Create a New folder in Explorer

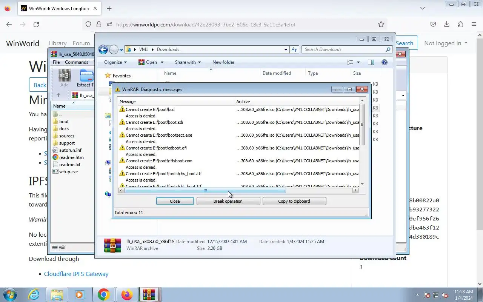223,62
